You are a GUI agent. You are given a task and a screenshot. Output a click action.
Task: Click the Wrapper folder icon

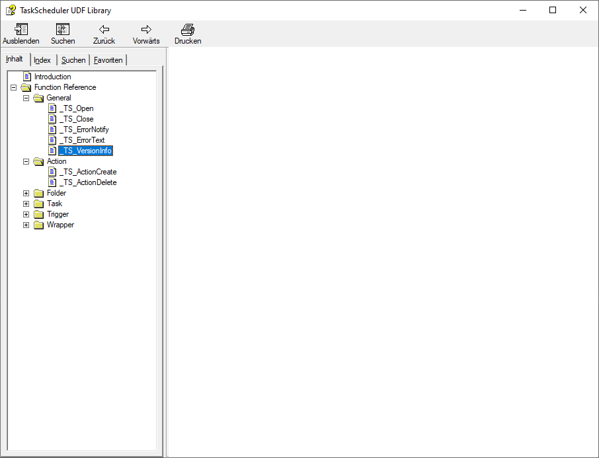(x=39, y=225)
